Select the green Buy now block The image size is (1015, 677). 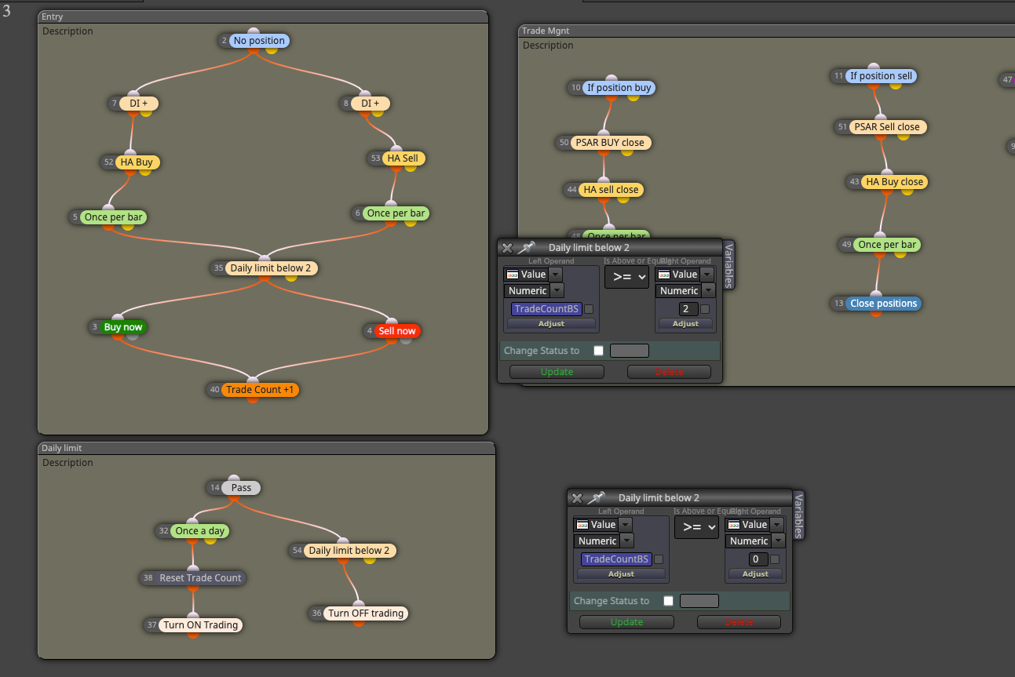coord(123,327)
